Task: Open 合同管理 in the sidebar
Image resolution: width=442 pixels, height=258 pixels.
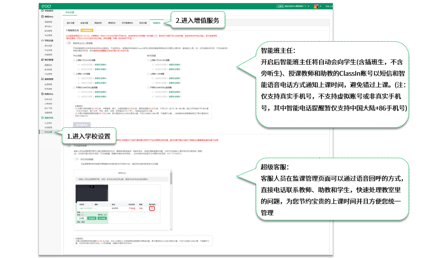Action: point(48,127)
